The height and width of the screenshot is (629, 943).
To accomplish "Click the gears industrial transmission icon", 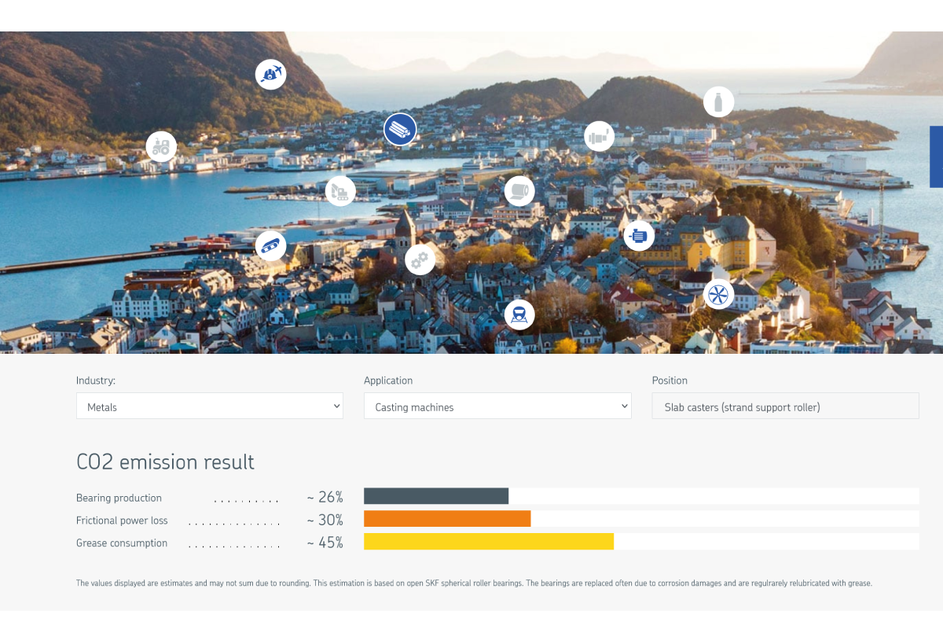I will (420, 259).
